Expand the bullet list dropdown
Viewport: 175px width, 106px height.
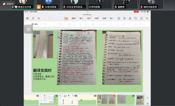(105, 24)
